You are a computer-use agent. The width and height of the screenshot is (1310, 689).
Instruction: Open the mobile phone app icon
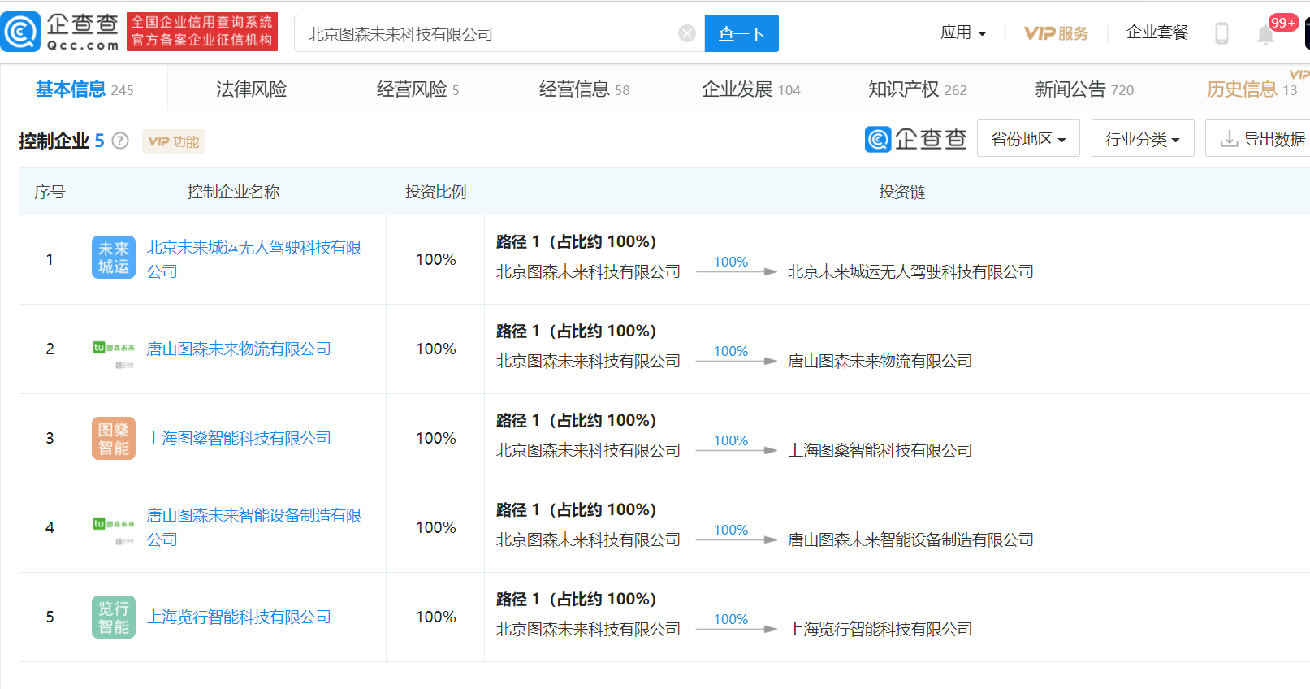click(x=1221, y=33)
